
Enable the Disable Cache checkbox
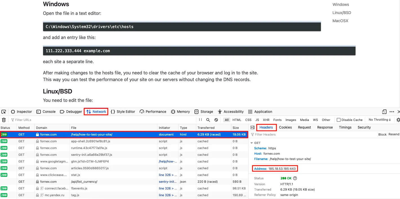[339, 120]
